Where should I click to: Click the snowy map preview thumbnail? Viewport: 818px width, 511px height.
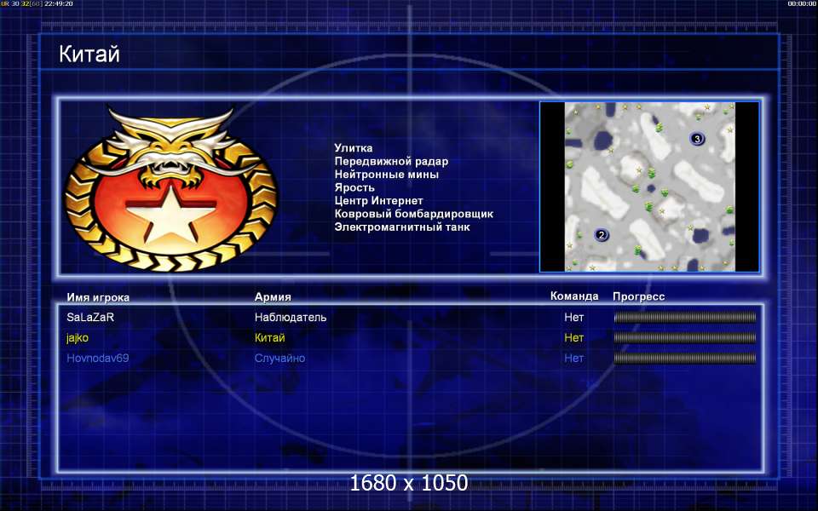click(649, 187)
